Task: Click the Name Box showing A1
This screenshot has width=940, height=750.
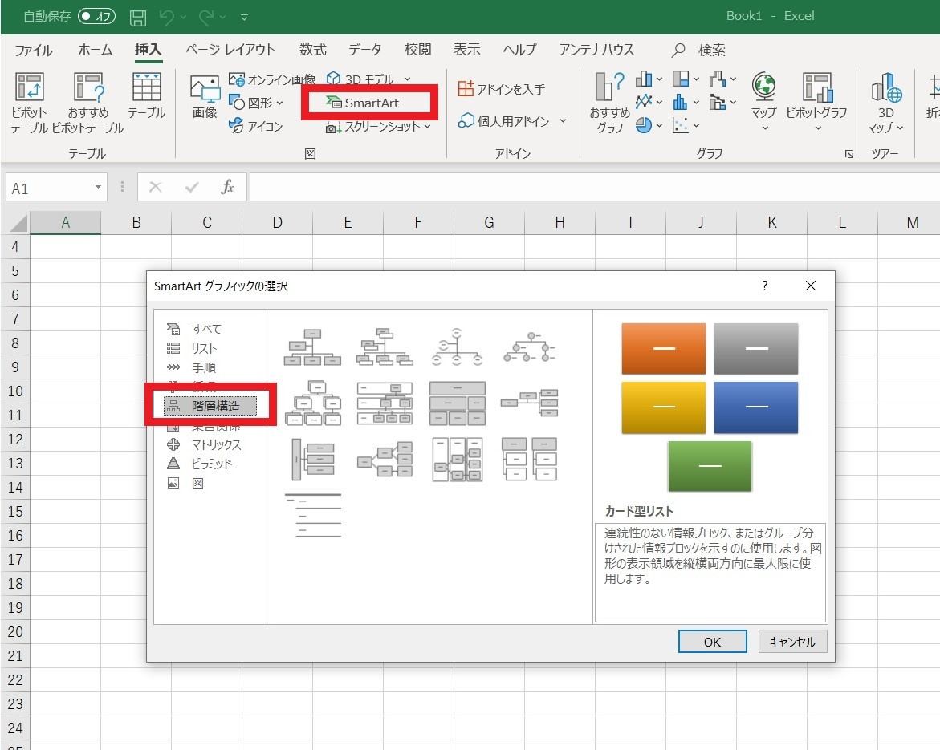Action: 49,188
